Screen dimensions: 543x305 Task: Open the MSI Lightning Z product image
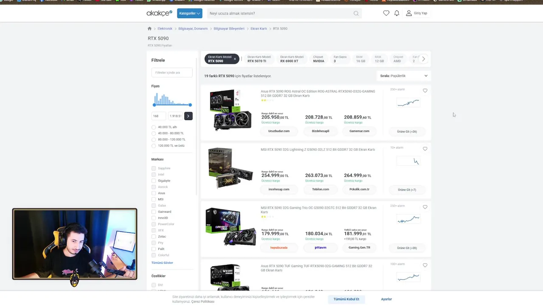pos(230,168)
